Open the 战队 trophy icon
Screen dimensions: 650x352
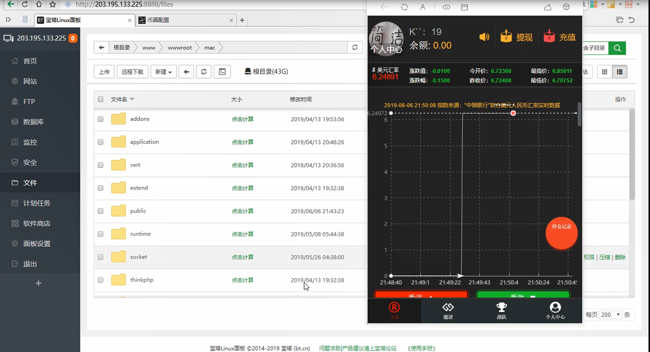pyautogui.click(x=502, y=311)
